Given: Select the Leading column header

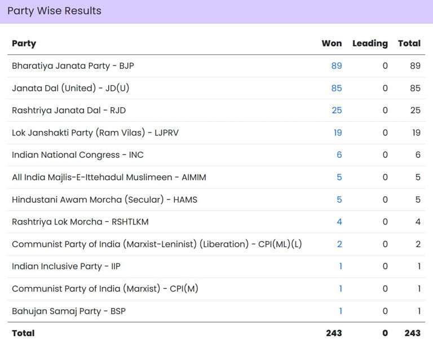Looking at the screenshot, I should 370,43.
